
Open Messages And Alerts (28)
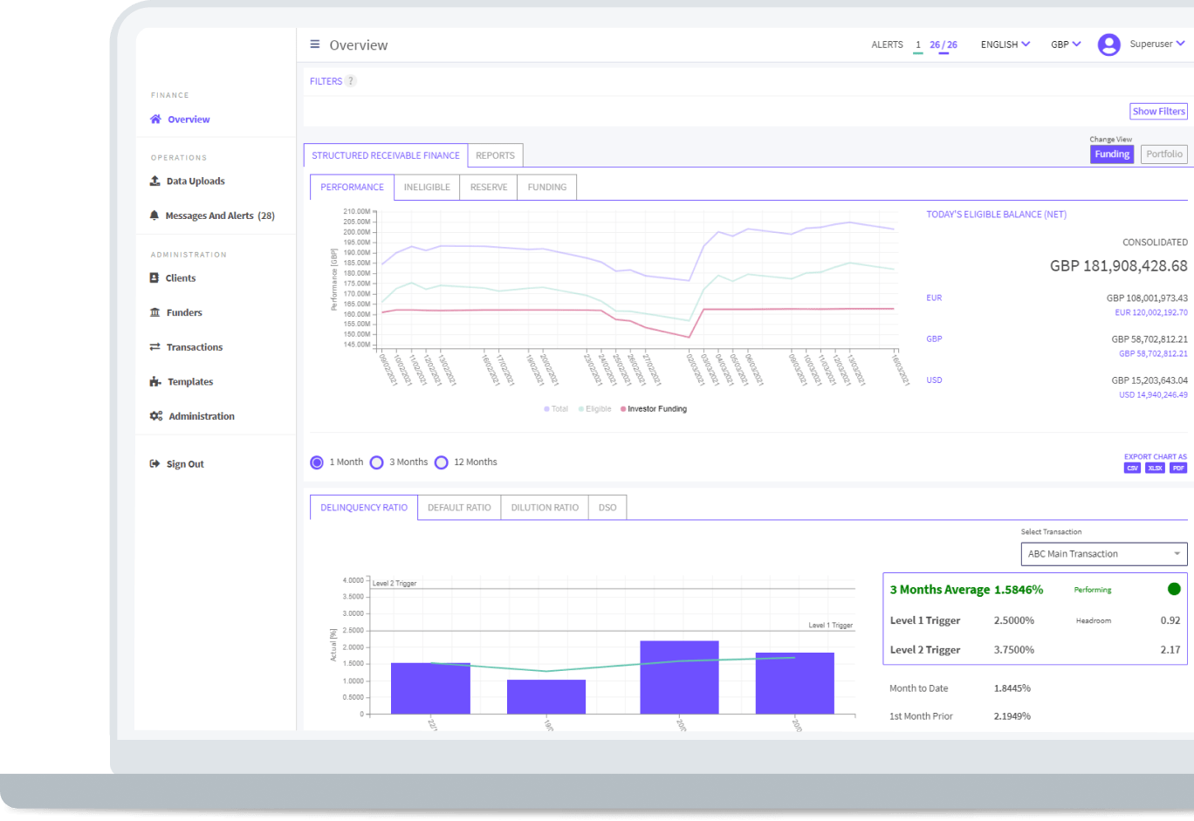(x=220, y=216)
